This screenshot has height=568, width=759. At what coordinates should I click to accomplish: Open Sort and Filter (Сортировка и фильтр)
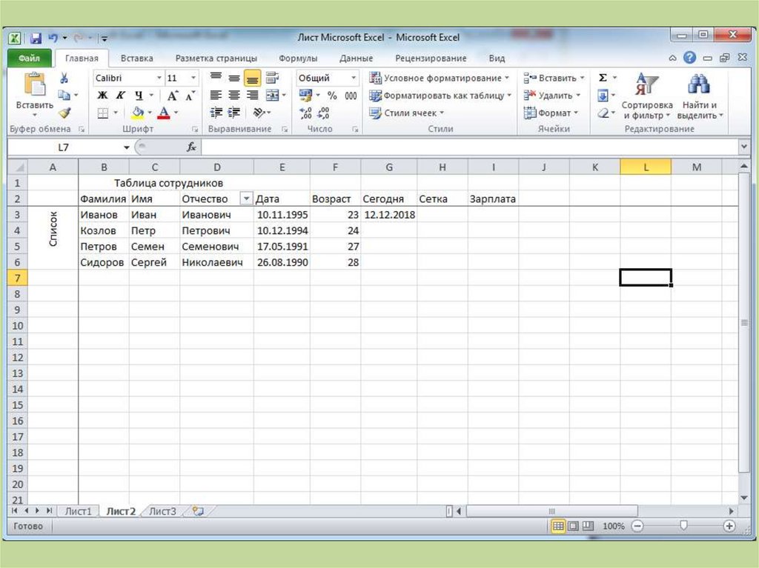coord(646,96)
